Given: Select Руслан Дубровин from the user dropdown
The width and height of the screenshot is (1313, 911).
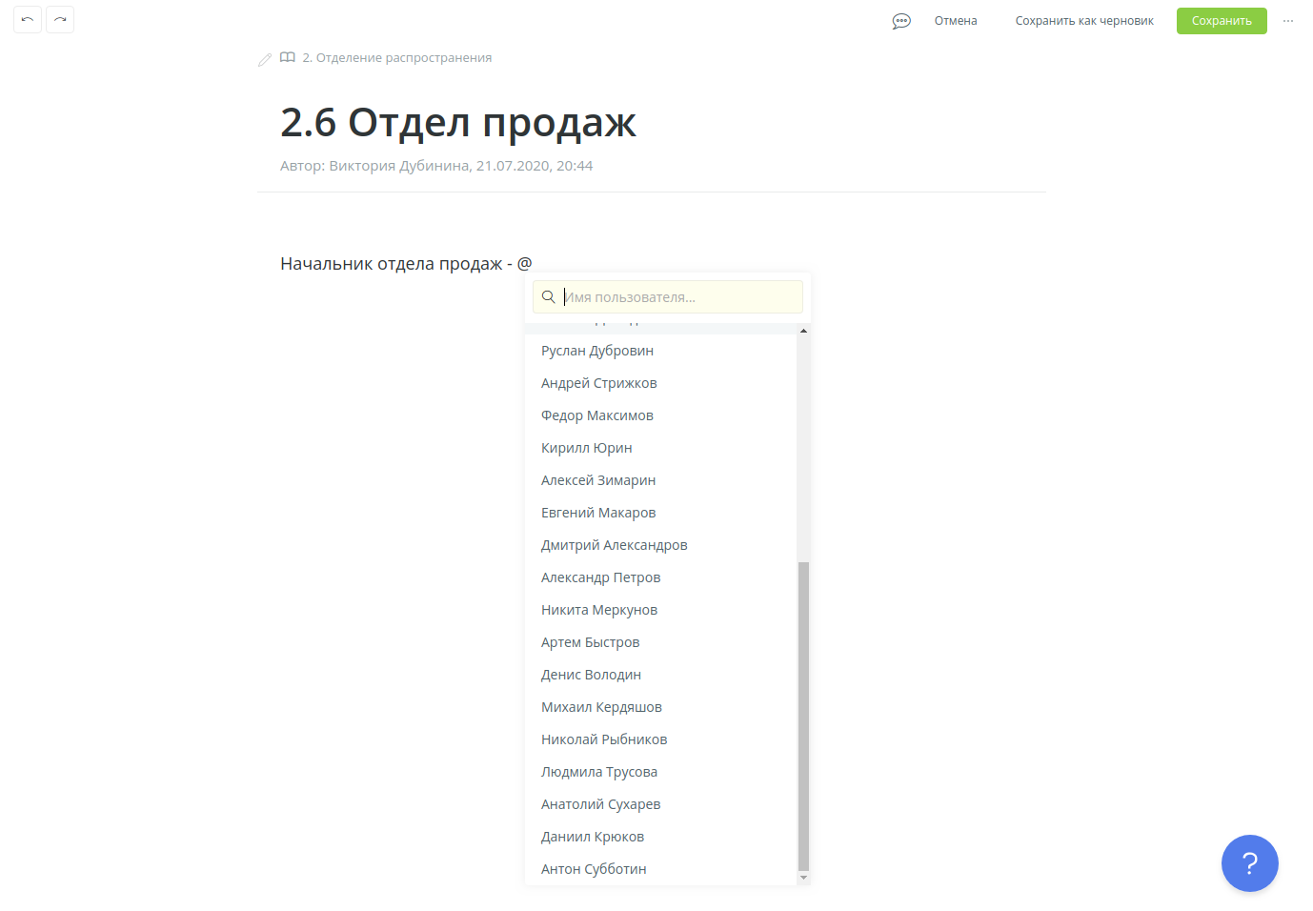Looking at the screenshot, I should [x=597, y=350].
